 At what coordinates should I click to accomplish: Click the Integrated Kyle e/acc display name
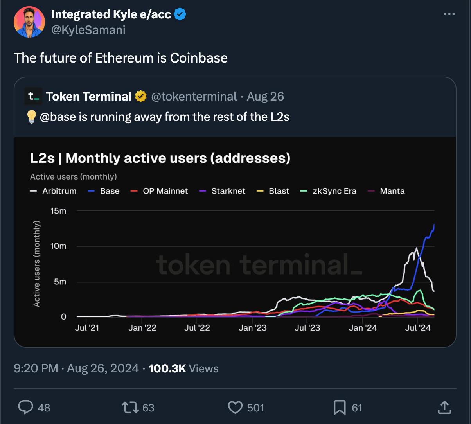coord(111,14)
